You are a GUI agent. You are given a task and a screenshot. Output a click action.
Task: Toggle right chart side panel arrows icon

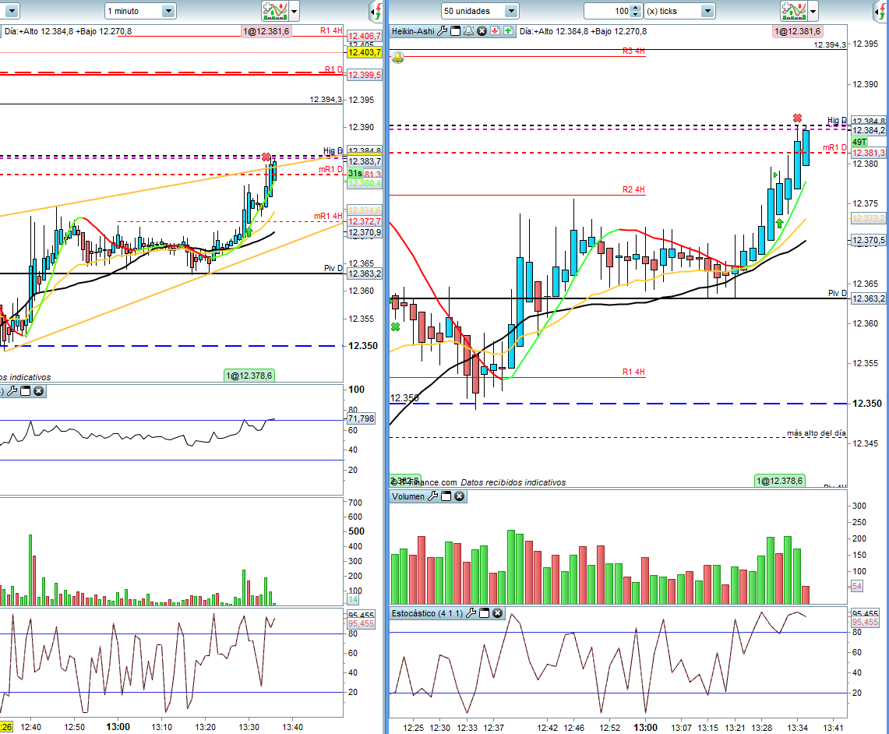[882, 11]
